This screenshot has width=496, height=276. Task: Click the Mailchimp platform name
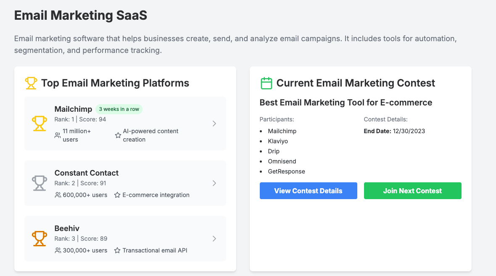click(x=74, y=109)
